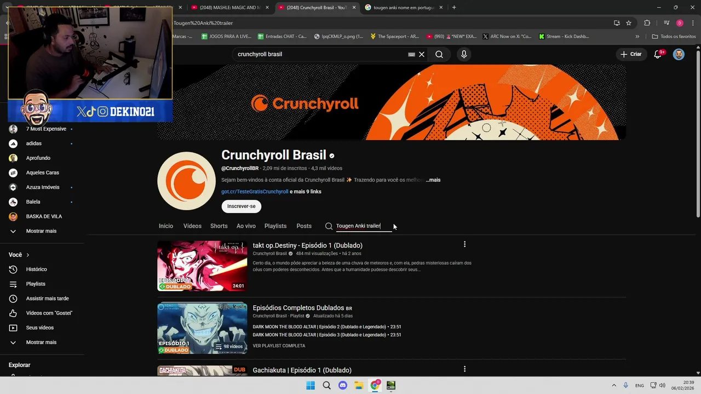This screenshot has width=701, height=394.
Task: Open options menu for takt op.Destiny video
Action: [x=464, y=245]
